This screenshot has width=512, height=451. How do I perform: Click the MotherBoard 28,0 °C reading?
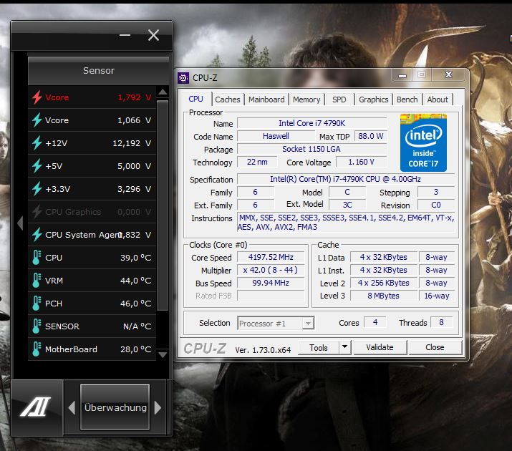[x=135, y=349]
